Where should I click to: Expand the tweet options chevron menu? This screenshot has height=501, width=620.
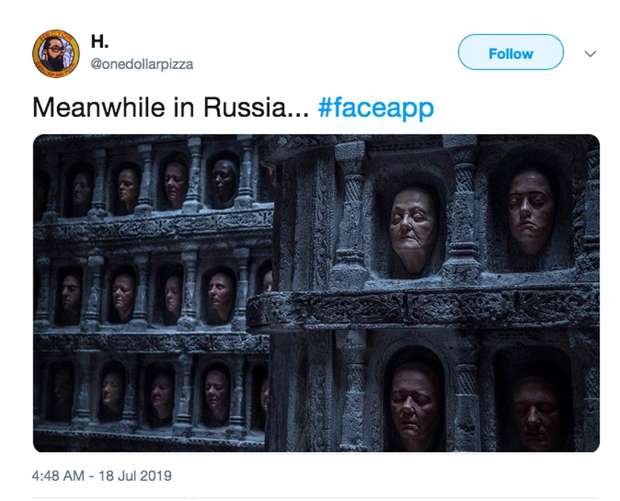(x=590, y=53)
